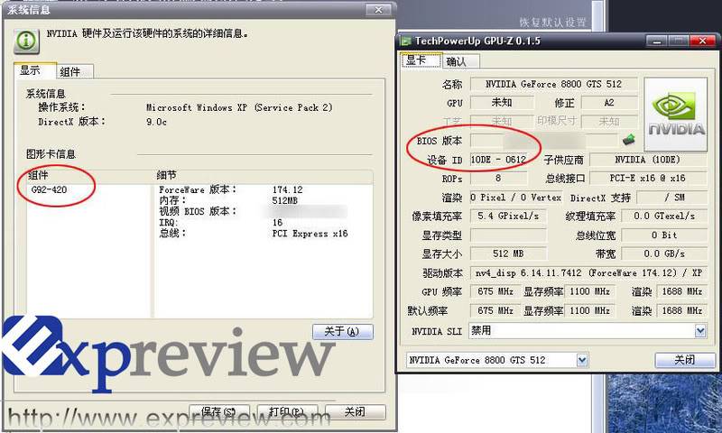
Task: Click 关闭 button in GPU-Z window
Action: tap(685, 360)
